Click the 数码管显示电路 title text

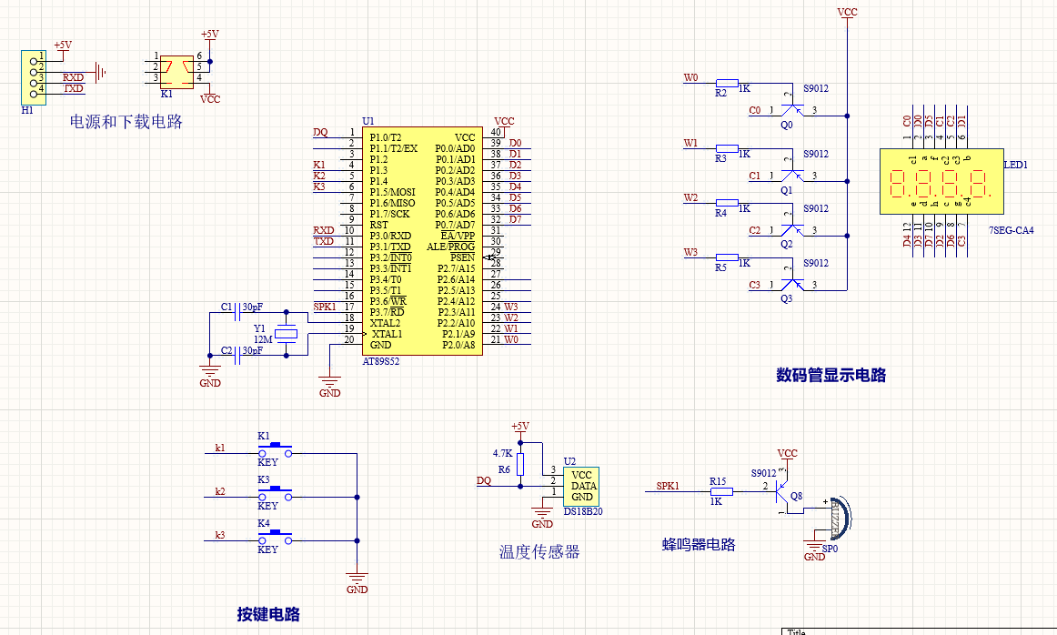coord(831,376)
